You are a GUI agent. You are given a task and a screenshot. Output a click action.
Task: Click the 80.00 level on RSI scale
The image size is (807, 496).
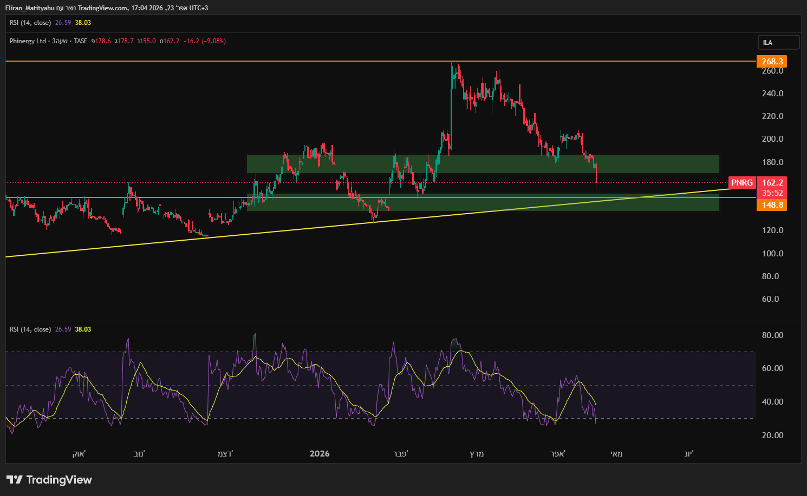coord(772,335)
